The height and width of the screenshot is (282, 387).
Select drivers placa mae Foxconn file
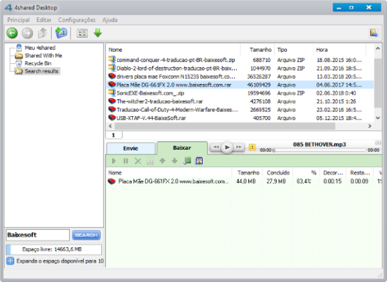(240, 77)
